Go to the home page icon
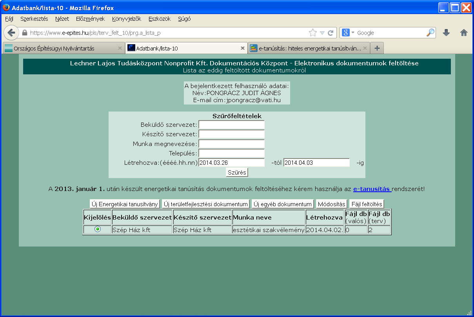Image resolution: width=474 pixels, height=317 pixels. (x=464, y=33)
